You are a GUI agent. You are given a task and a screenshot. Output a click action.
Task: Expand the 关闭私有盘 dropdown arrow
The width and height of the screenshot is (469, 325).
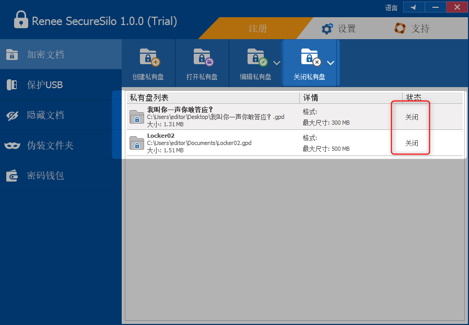[331, 63]
